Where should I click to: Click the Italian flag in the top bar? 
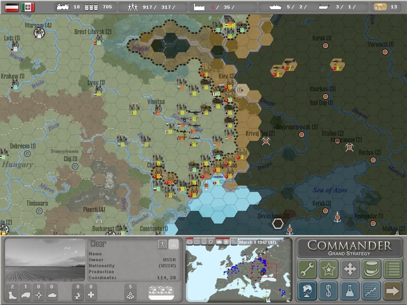coord(28,7)
